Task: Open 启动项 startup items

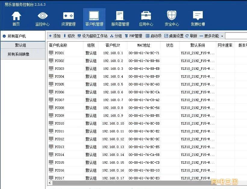Action: (154, 36)
